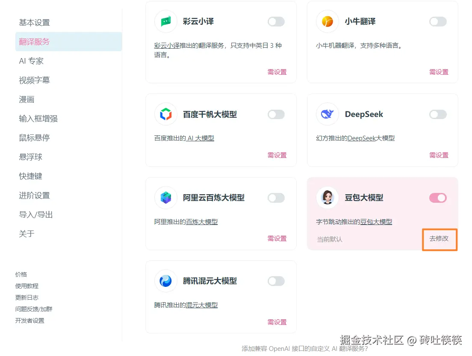The width and height of the screenshot is (472, 356).
Task: Click the 彩云小译 green logo icon
Action: (166, 21)
